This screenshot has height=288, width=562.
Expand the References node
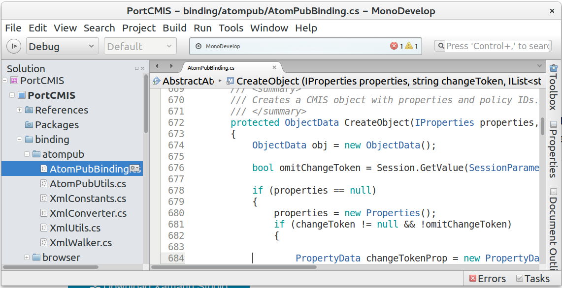tap(19, 110)
